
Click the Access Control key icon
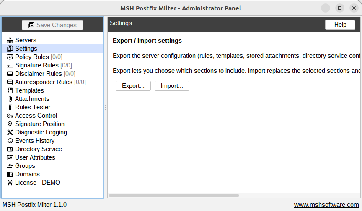(10, 116)
